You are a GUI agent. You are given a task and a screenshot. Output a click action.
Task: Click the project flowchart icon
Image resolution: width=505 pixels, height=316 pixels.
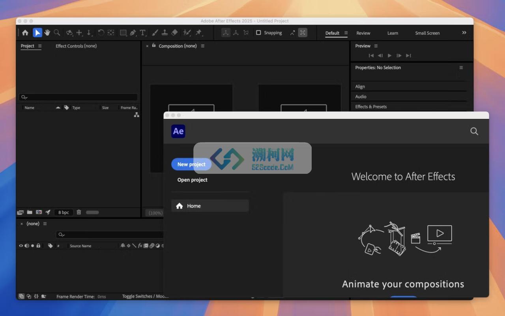pyautogui.click(x=137, y=115)
